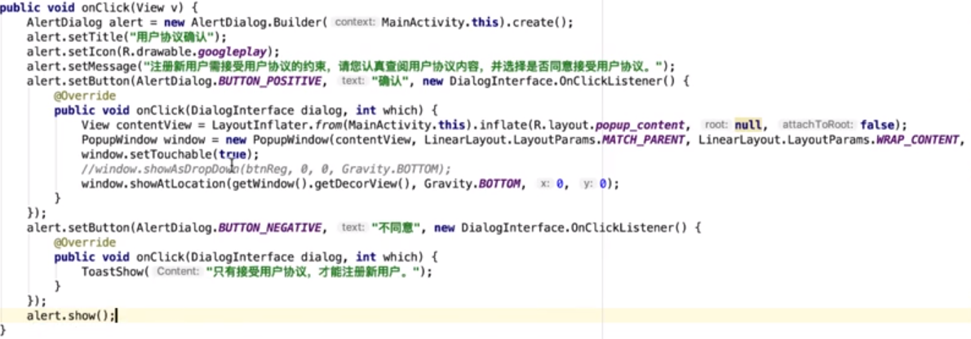Viewport: 971px width, 339px height.
Task: Click the inflate method call
Action: point(503,125)
